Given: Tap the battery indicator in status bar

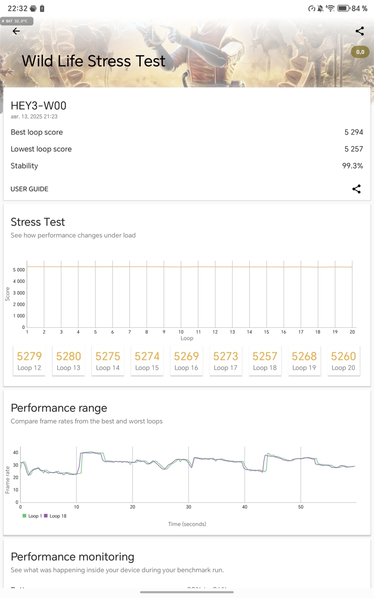Looking at the screenshot, I should 344,8.
